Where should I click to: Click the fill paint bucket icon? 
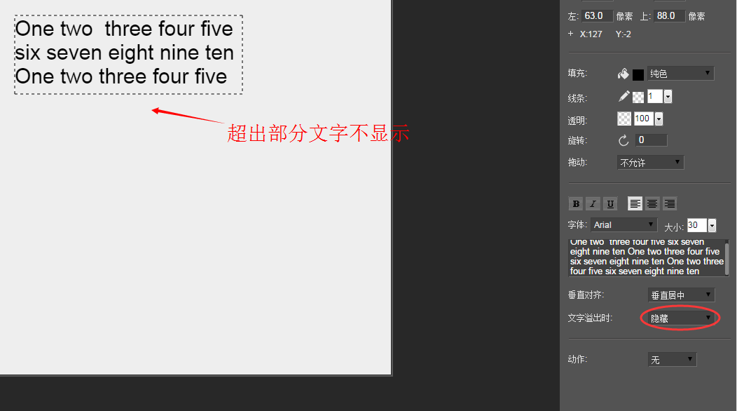point(624,74)
